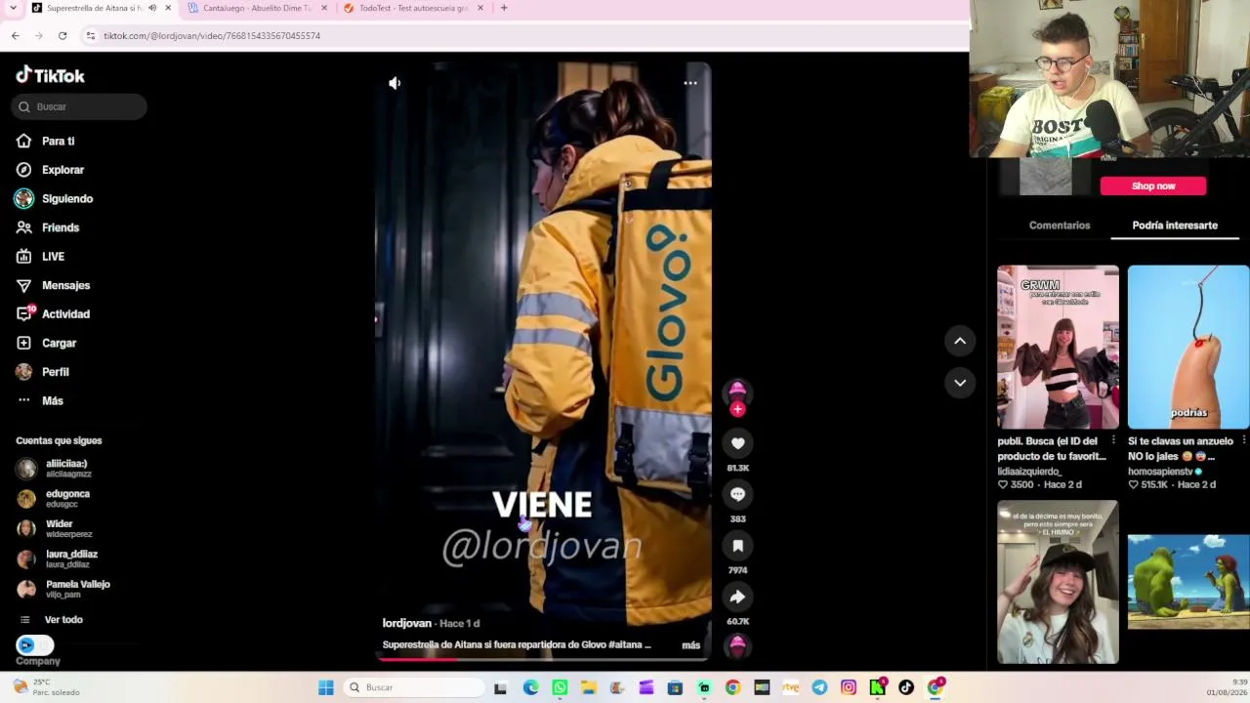Go back in the browser
The width and height of the screenshot is (1250, 703).
(16, 36)
